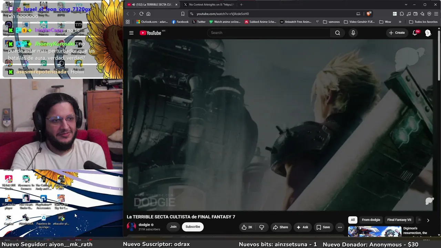Open the playlist music-note toolbar icon
Image resolution: width=441 pixels, height=248 pixels.
409,14
